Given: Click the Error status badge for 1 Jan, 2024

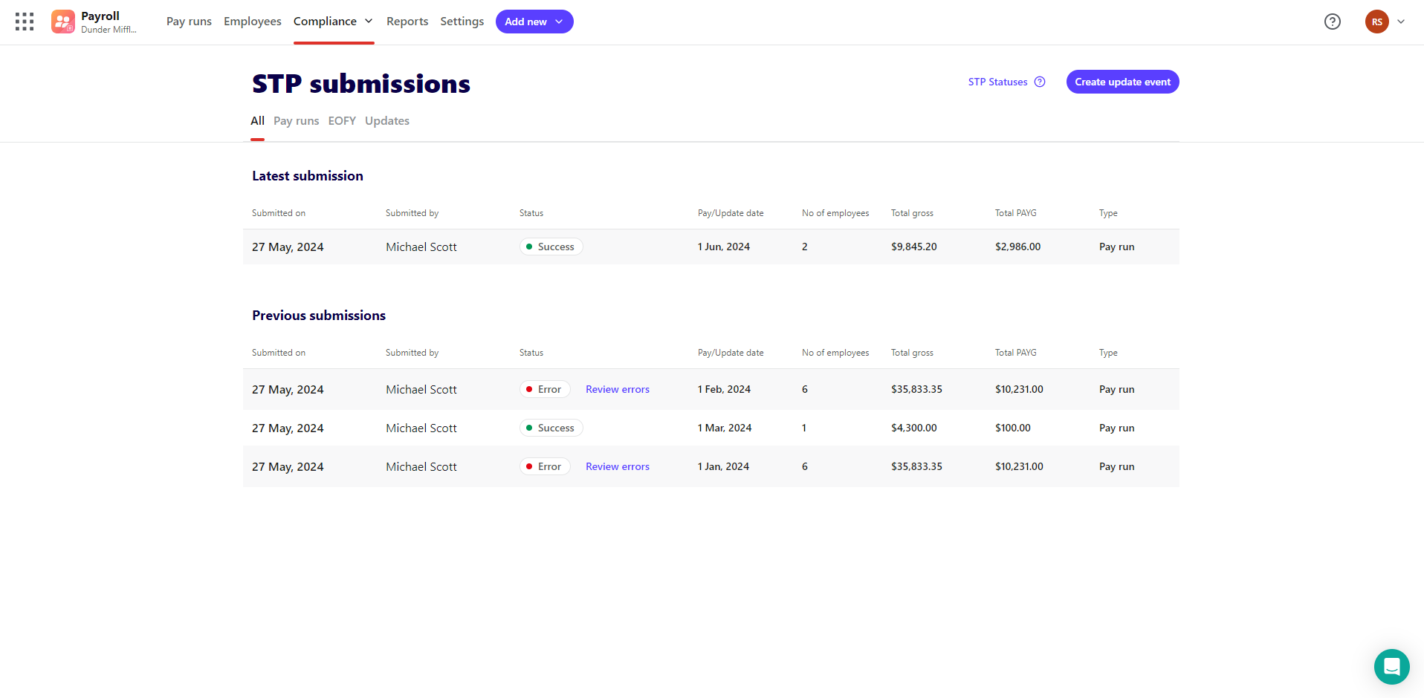Looking at the screenshot, I should point(545,466).
